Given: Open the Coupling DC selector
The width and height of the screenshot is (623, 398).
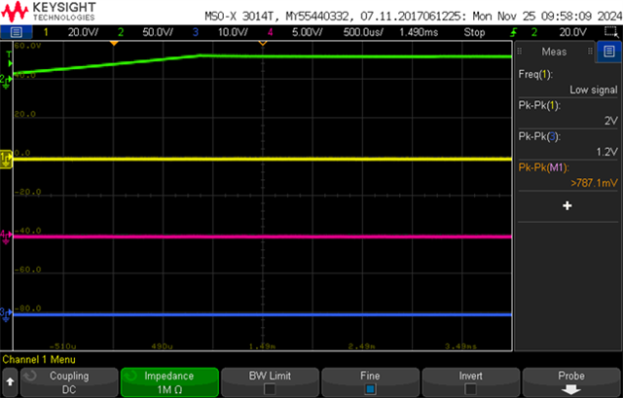Looking at the screenshot, I should (69, 382).
